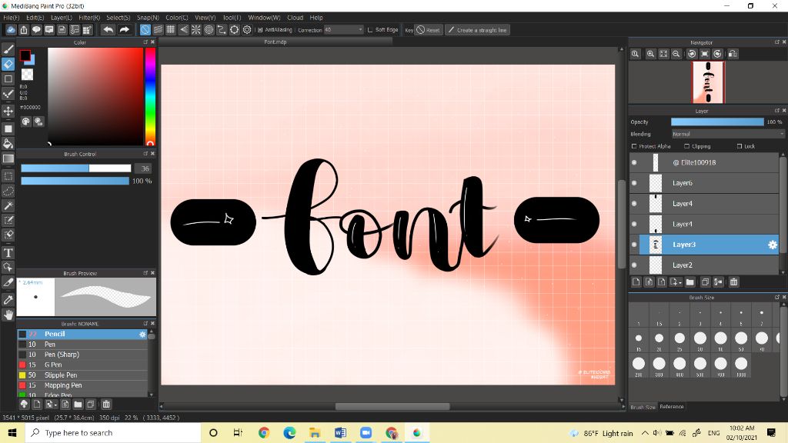
Task: Delete brush with brush list trash icon
Action: coord(106,404)
